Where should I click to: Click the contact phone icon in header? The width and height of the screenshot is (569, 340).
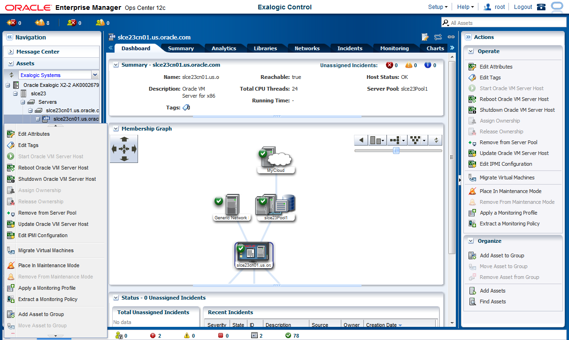(541, 7)
